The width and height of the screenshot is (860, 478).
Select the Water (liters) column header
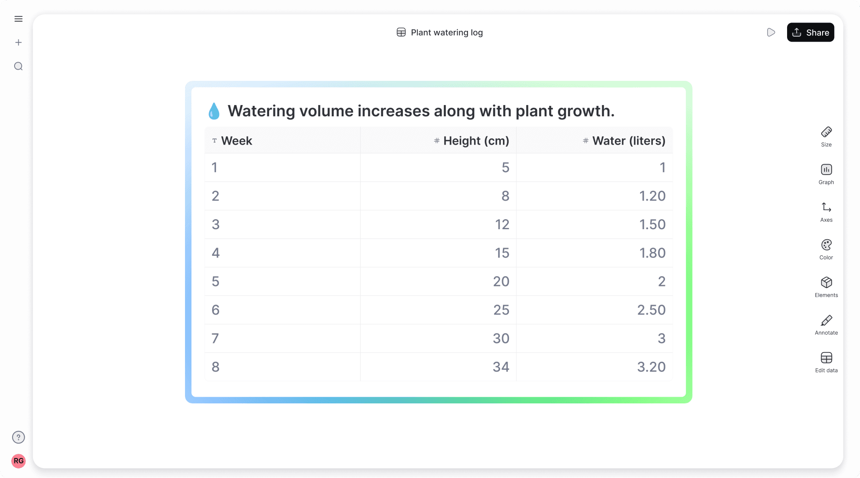[628, 140]
